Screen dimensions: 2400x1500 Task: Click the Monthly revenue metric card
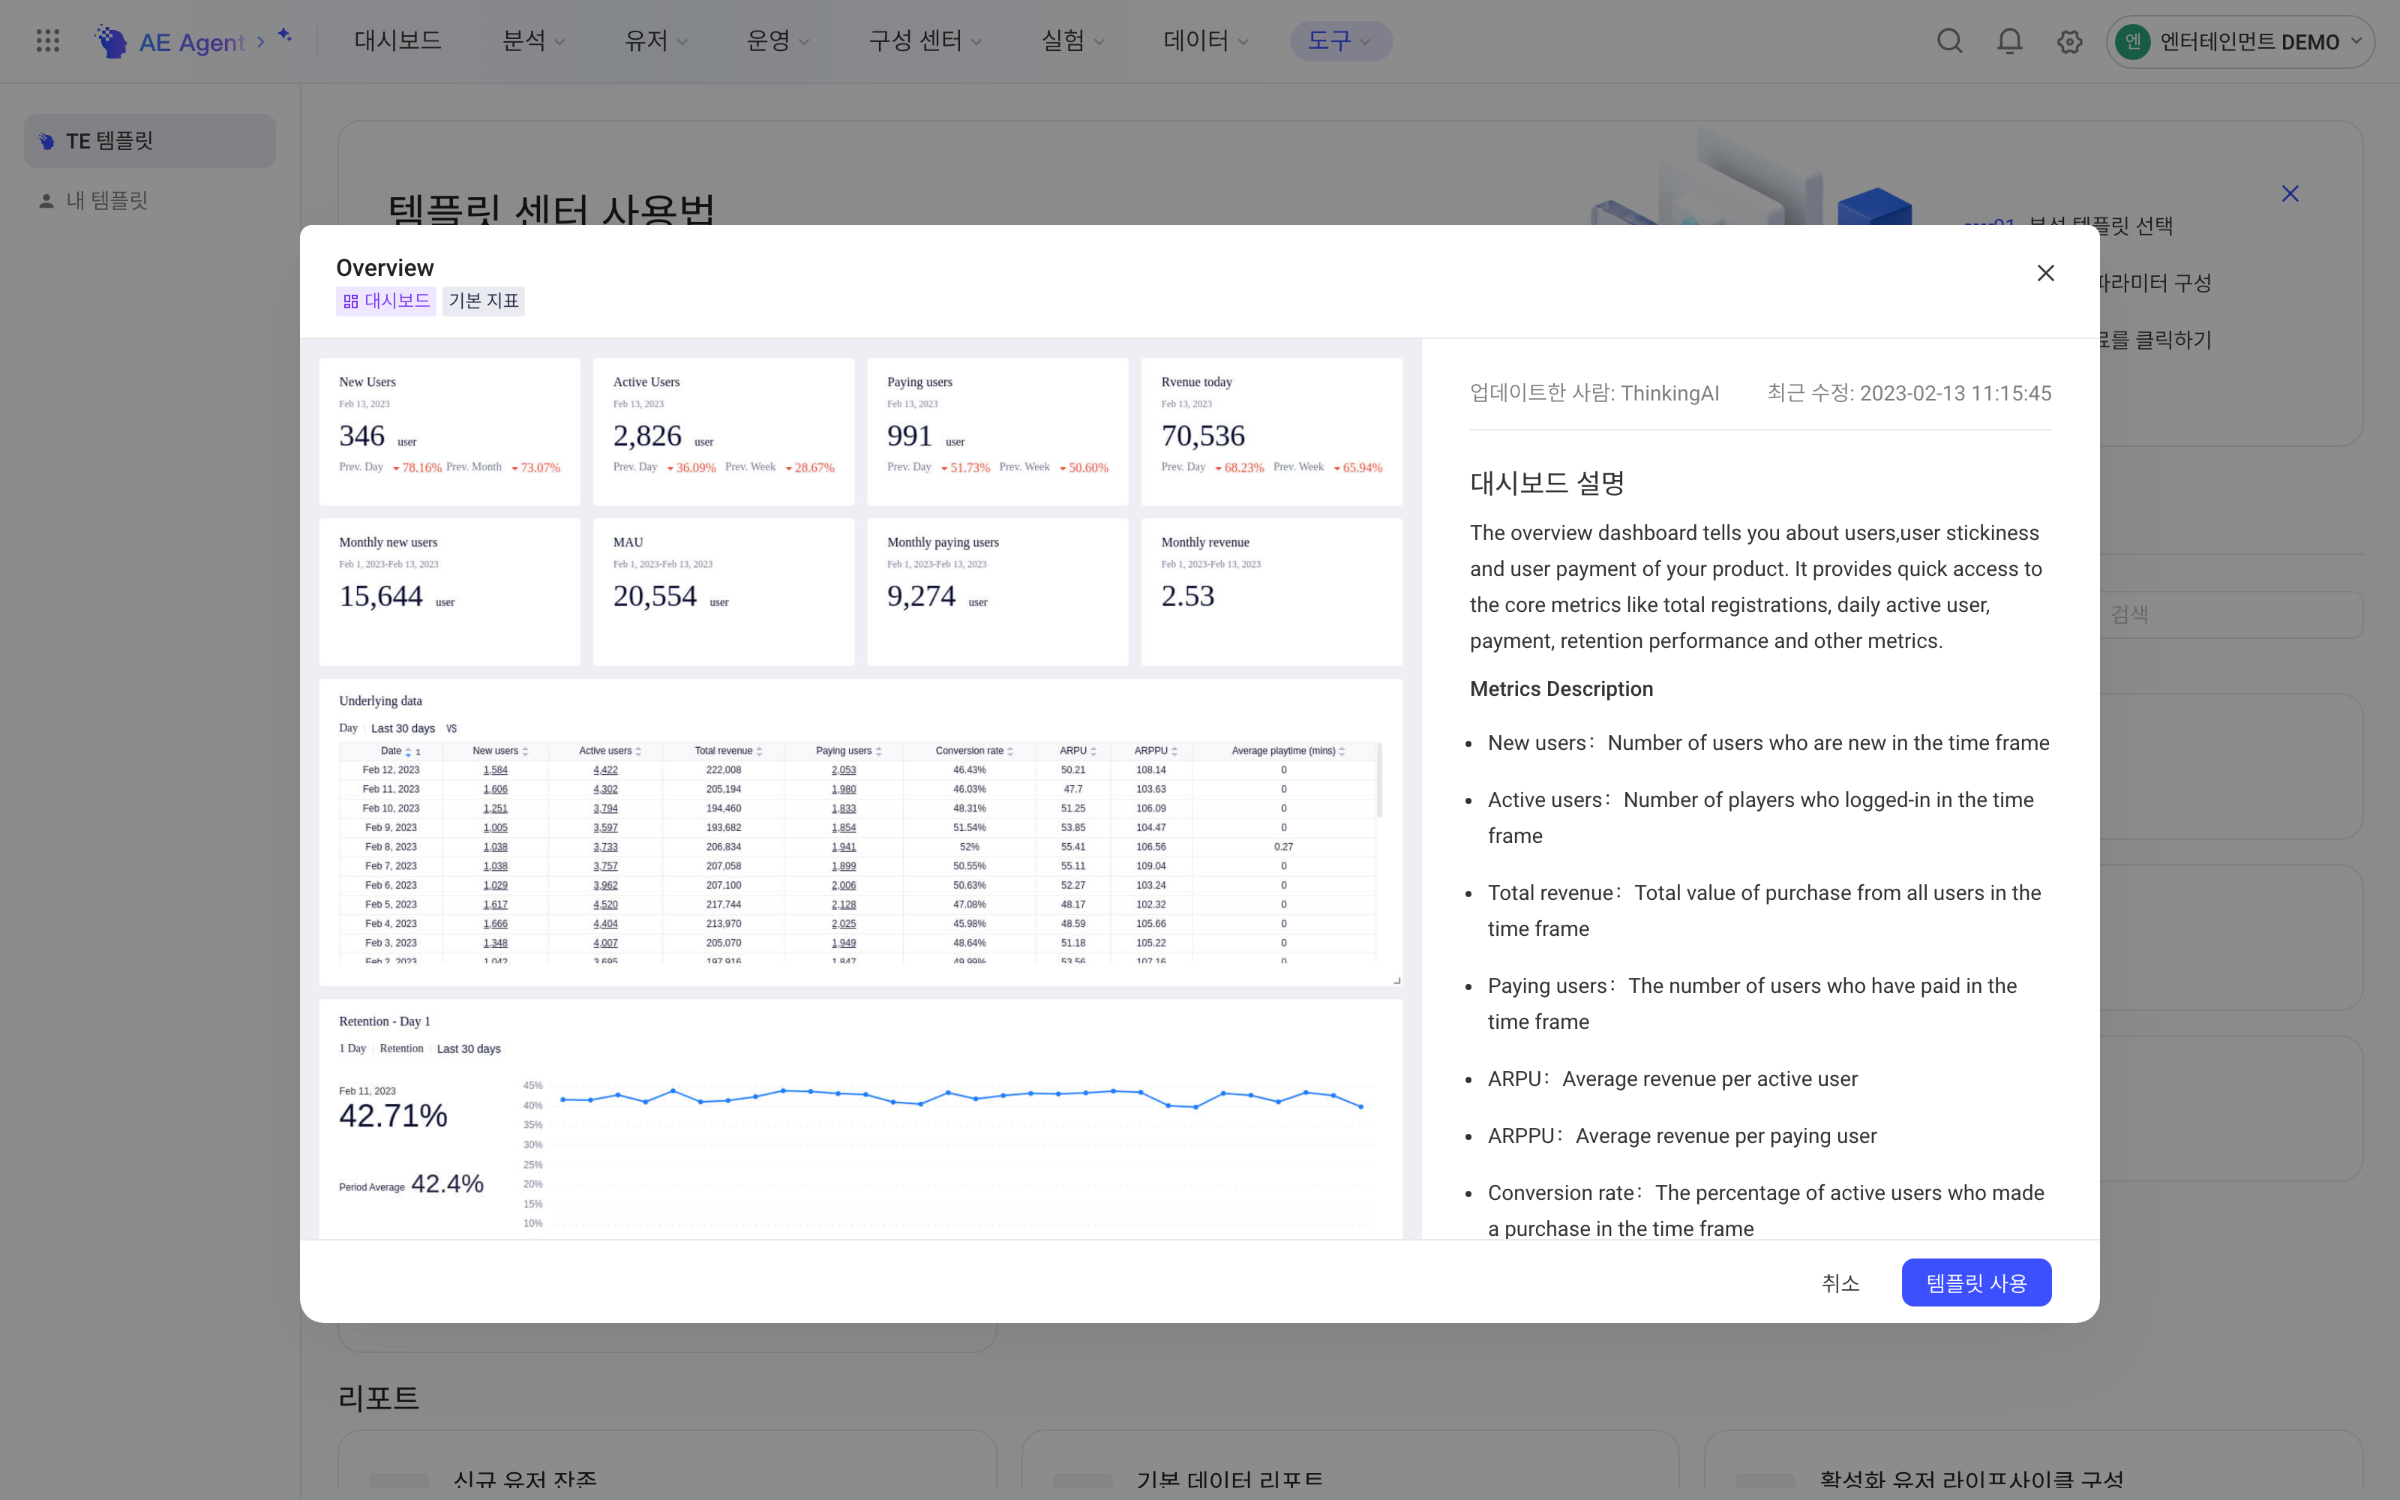tap(1271, 591)
